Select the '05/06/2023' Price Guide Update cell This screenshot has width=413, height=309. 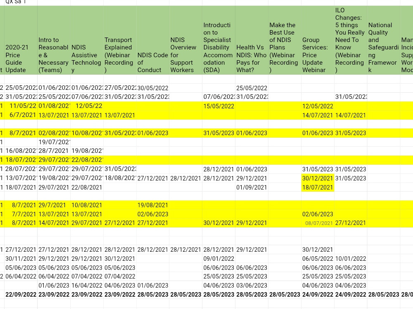point(21,267)
